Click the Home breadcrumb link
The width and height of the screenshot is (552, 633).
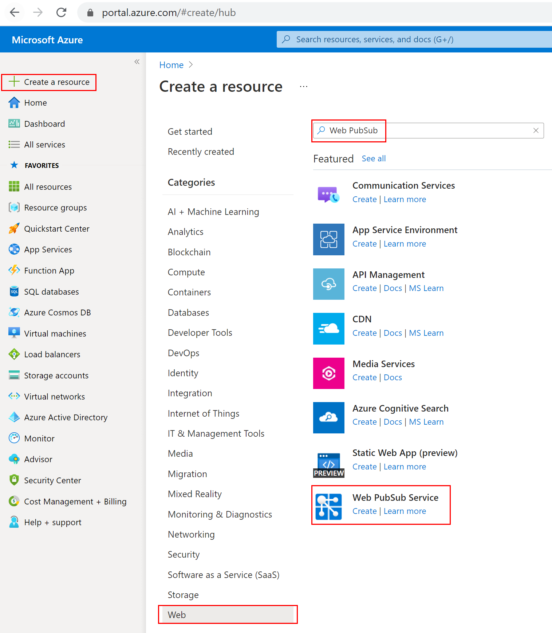171,65
